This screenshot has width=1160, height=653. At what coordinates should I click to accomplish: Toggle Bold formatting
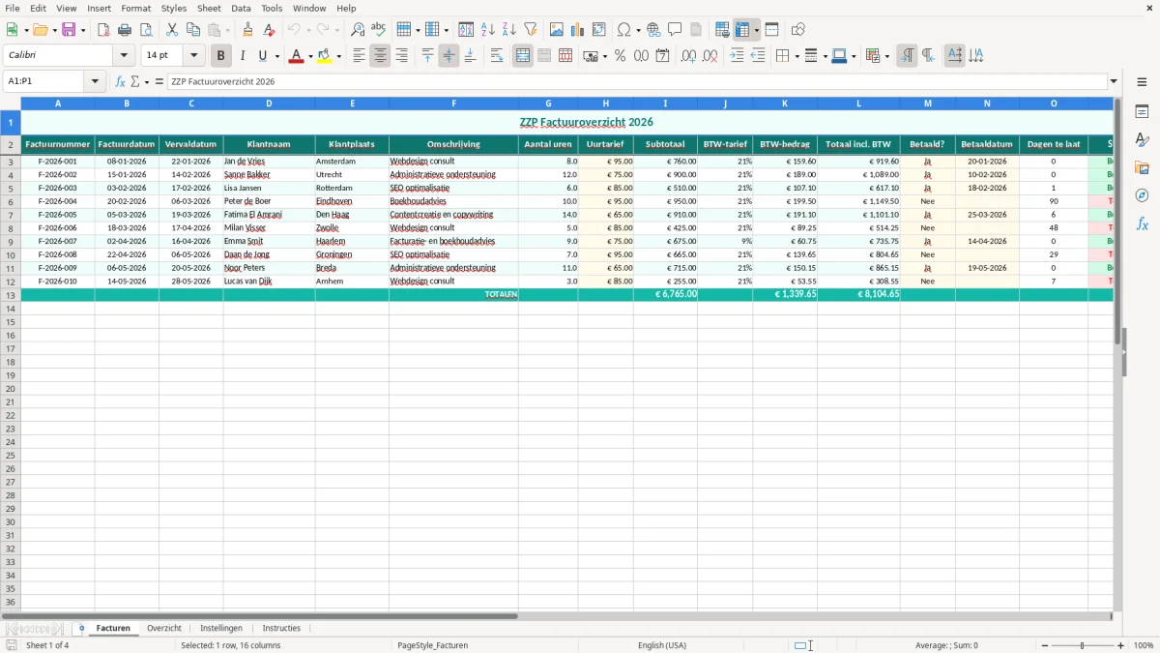pyautogui.click(x=221, y=56)
